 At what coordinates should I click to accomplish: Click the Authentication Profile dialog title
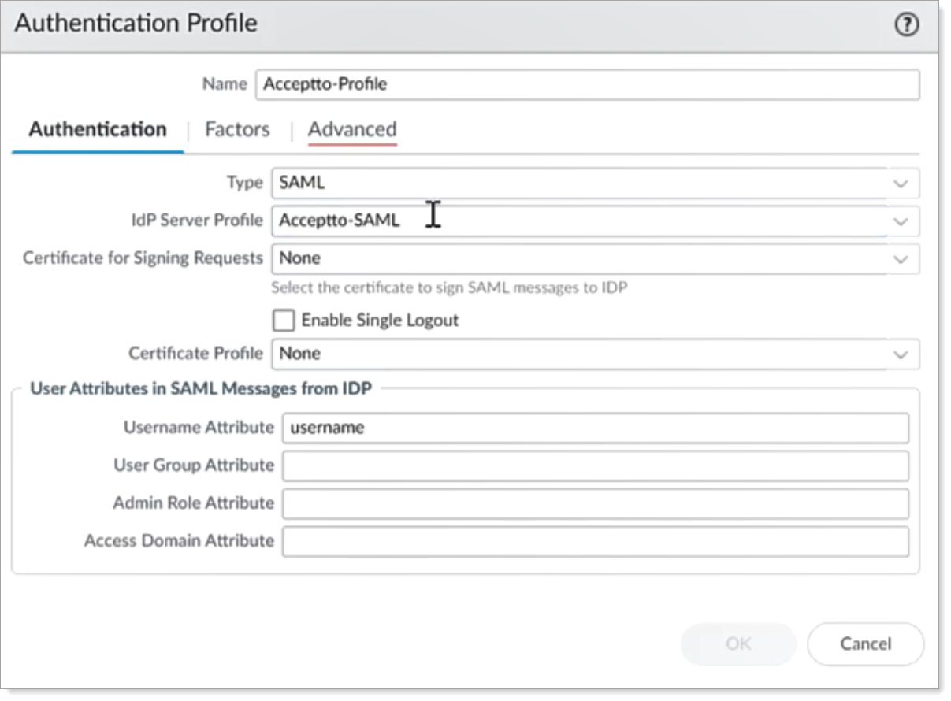[136, 24]
